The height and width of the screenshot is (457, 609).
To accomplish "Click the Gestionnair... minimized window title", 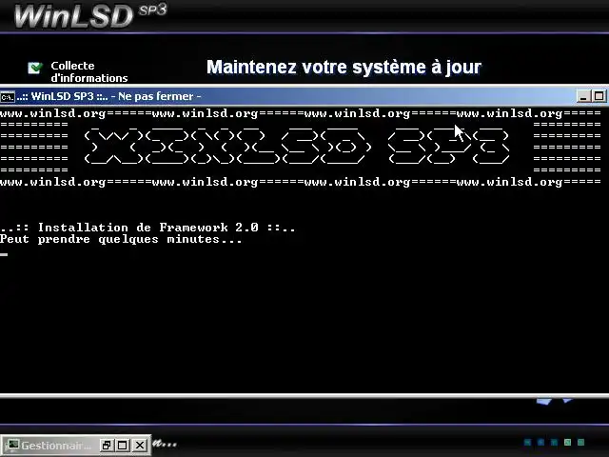I will coord(56,446).
